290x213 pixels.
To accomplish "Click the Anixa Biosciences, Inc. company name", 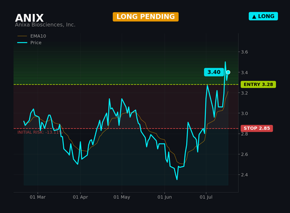I will (45, 25).
